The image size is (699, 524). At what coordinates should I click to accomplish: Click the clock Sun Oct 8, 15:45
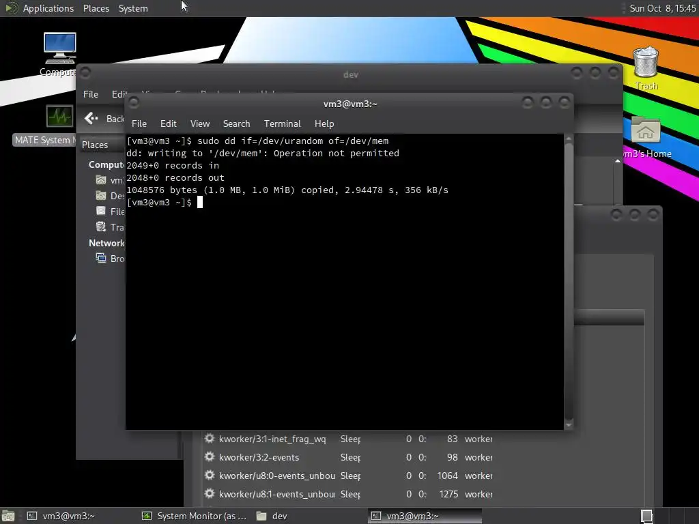pyautogui.click(x=662, y=8)
